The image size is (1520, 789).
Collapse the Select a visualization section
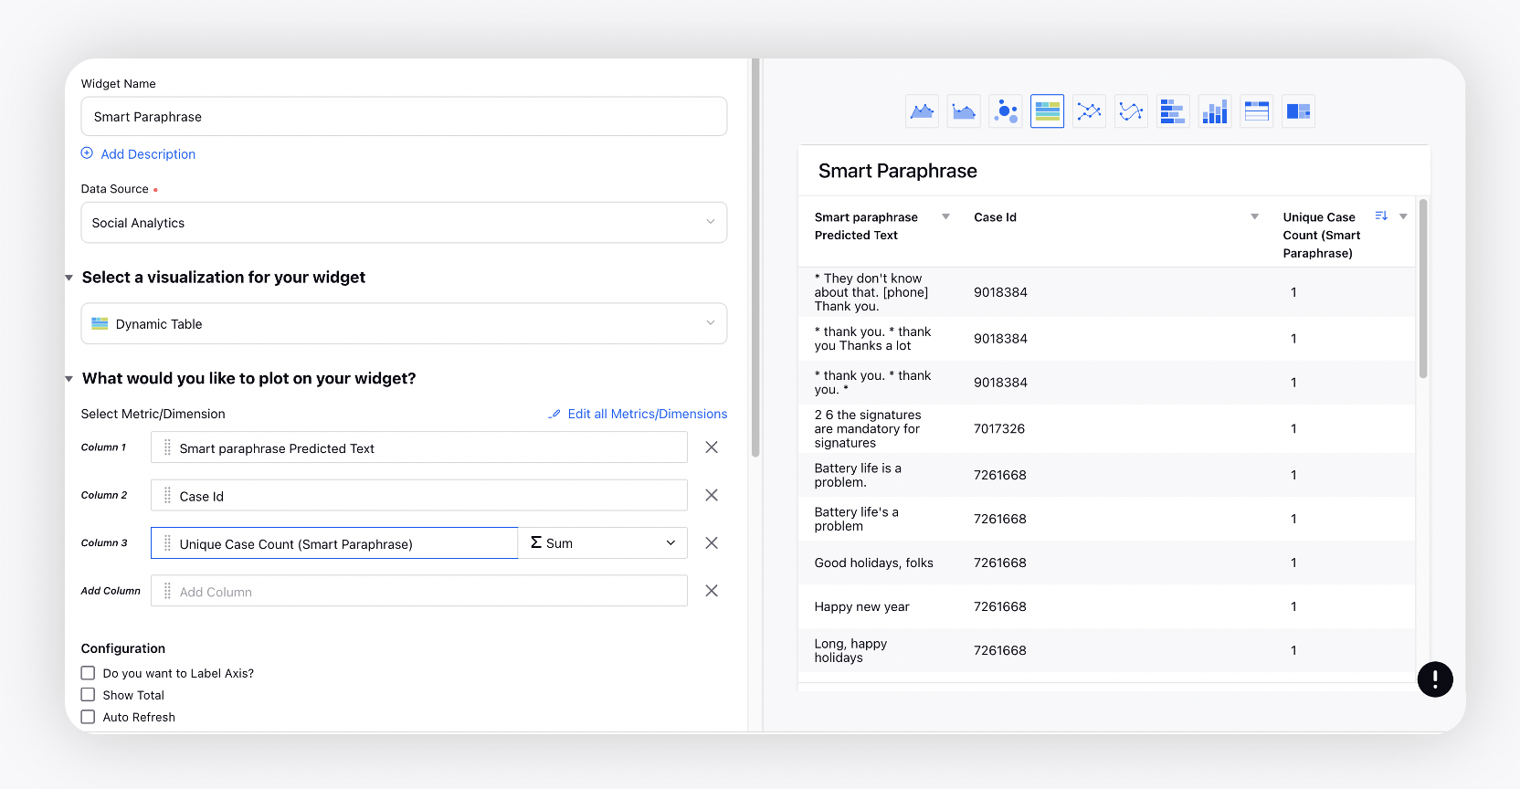click(x=69, y=278)
